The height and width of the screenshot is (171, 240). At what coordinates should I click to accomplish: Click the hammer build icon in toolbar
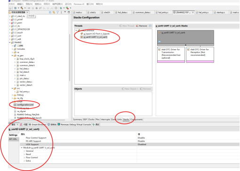tap(22, 8)
